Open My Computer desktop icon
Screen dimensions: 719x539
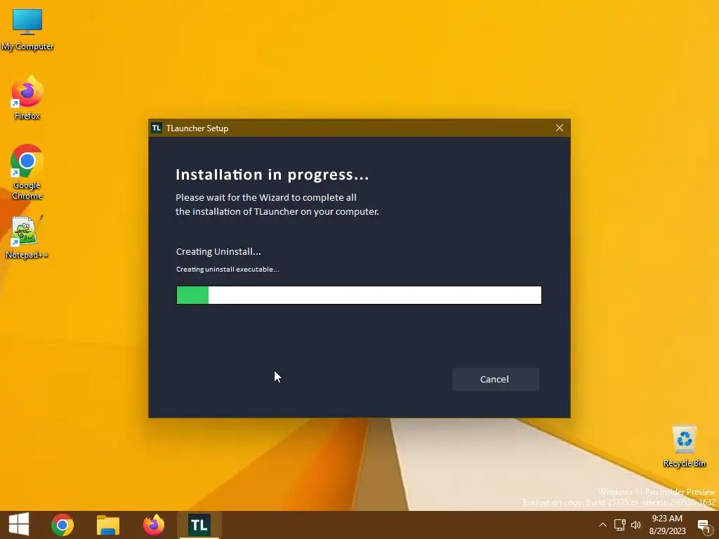click(x=27, y=29)
